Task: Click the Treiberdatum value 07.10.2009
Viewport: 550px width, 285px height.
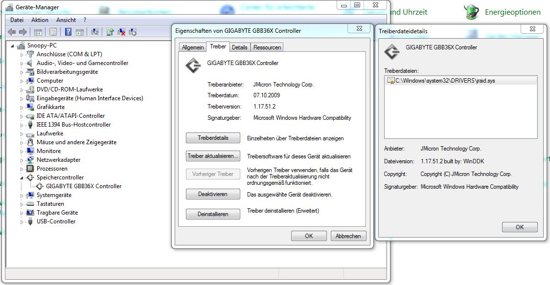Action: pos(267,95)
